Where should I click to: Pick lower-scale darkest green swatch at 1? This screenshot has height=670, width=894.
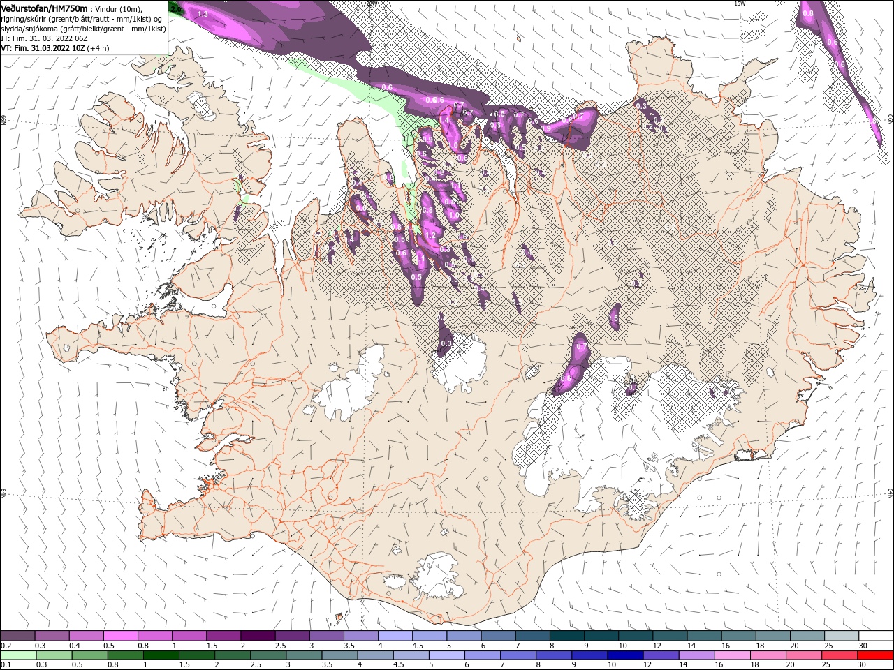pyautogui.click(x=161, y=655)
